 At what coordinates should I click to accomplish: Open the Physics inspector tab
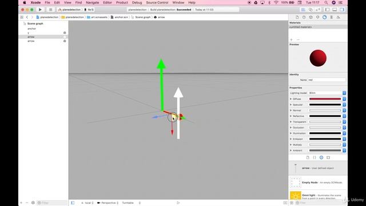332,17
